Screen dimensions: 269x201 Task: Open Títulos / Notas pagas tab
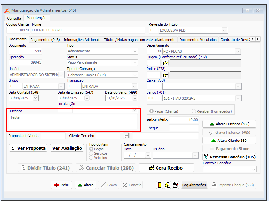[x=140, y=40]
